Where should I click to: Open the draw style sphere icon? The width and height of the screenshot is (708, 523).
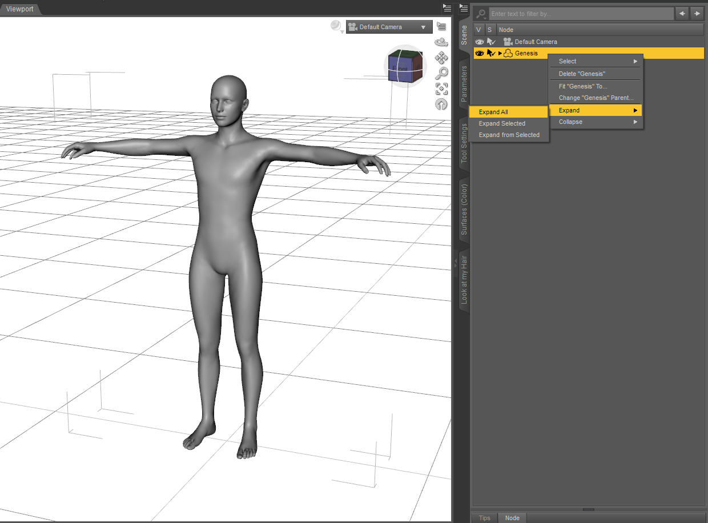[336, 26]
